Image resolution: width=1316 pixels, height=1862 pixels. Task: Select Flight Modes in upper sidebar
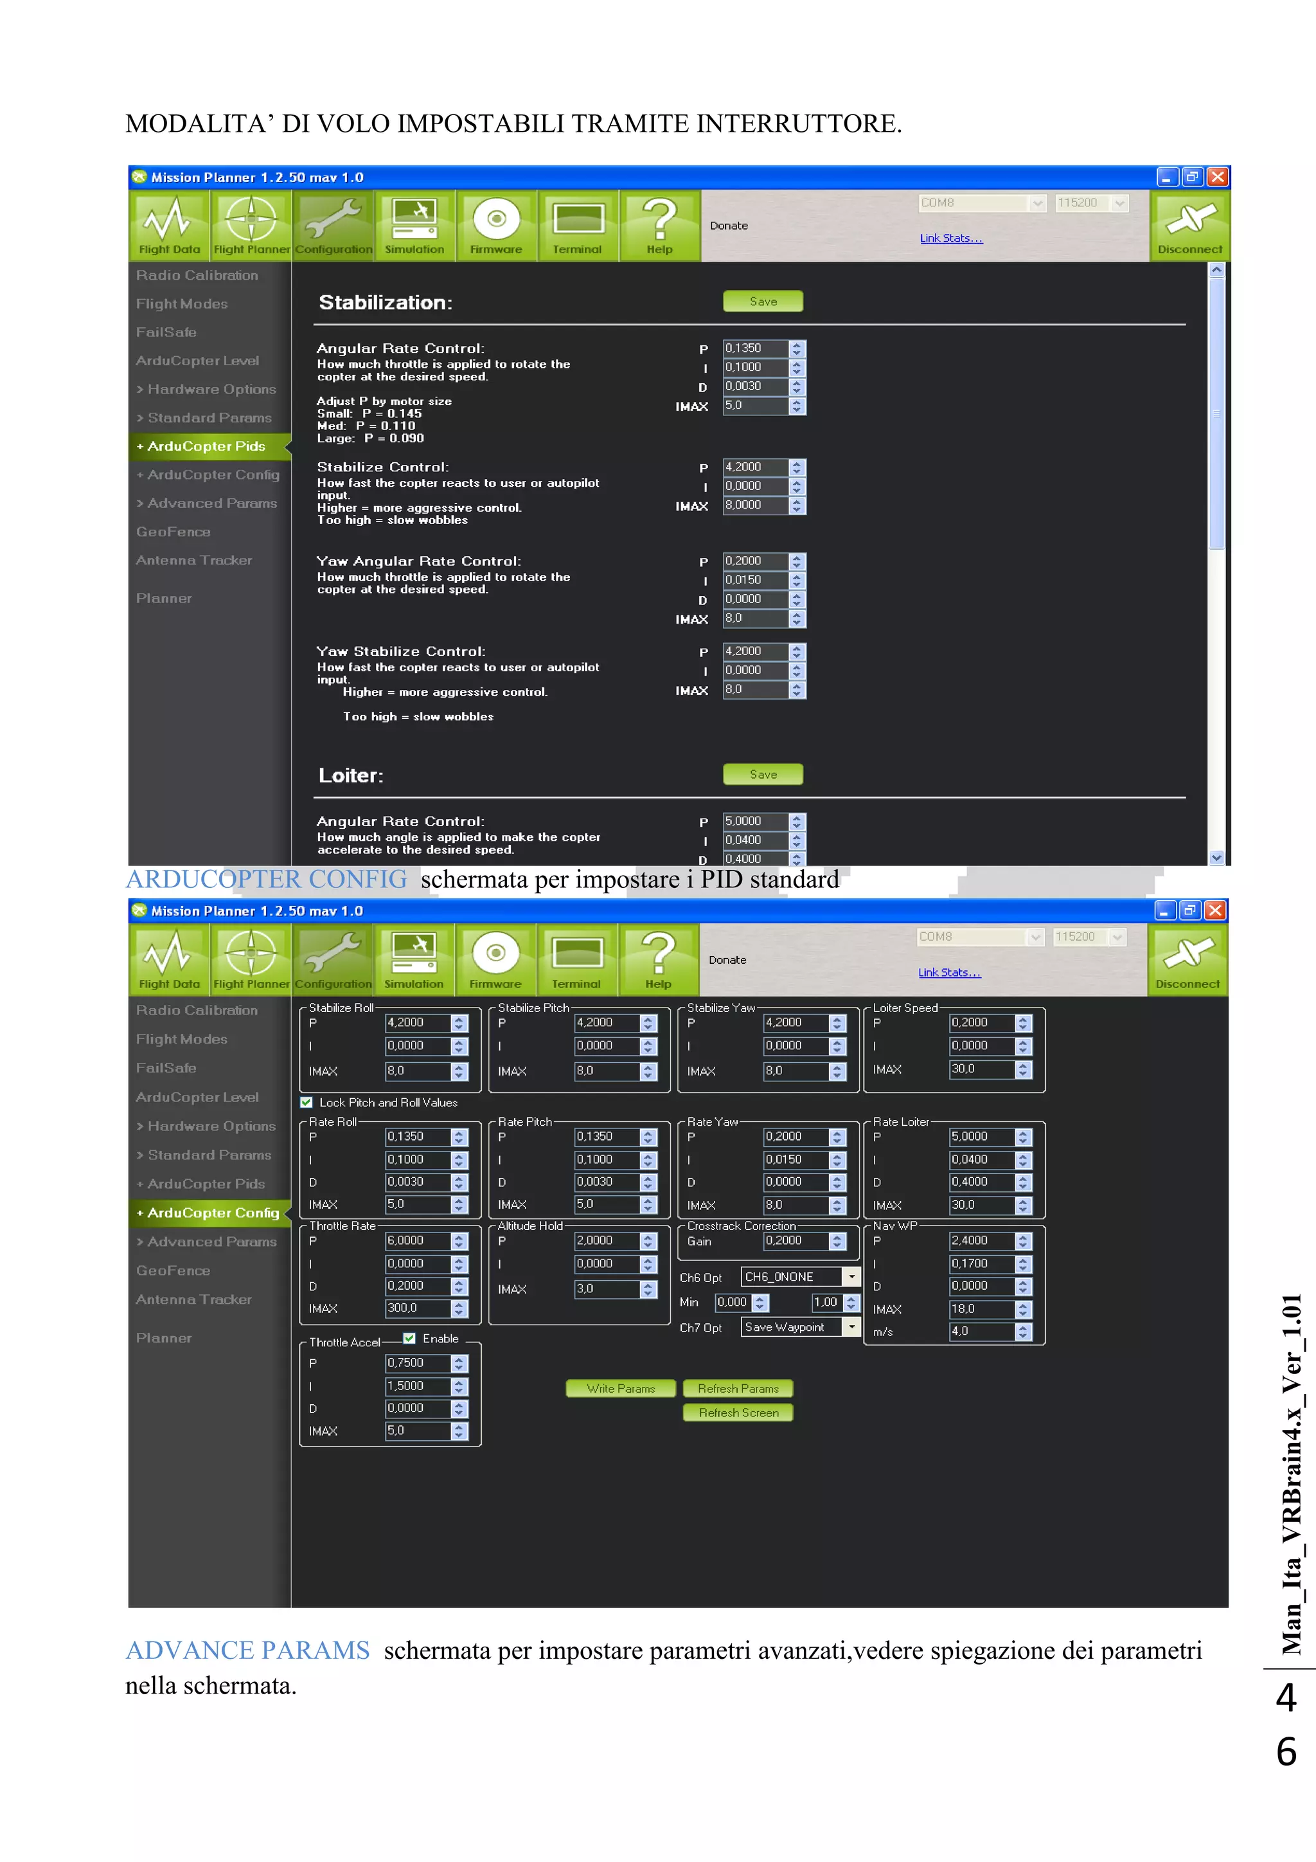181,303
